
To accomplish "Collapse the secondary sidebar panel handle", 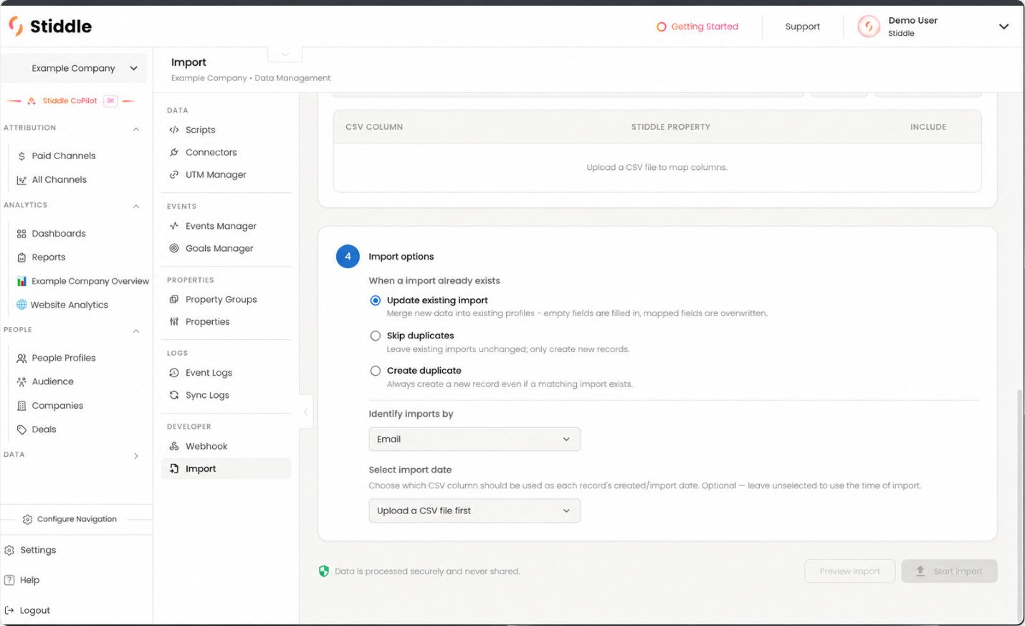I will click(x=306, y=412).
